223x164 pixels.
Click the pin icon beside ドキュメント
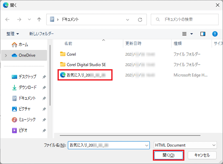44,98
